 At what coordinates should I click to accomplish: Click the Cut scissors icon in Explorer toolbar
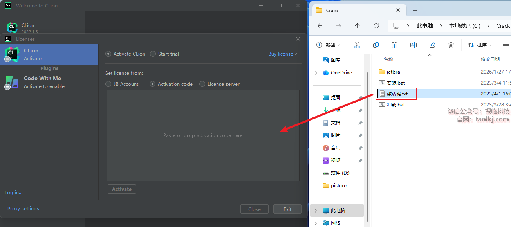357,45
